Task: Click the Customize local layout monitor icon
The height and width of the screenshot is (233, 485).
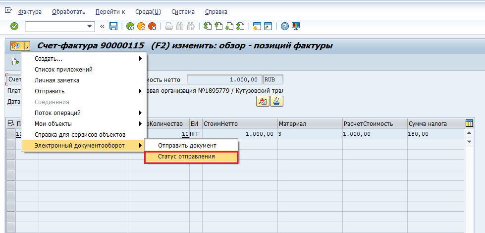Action: pos(296,26)
